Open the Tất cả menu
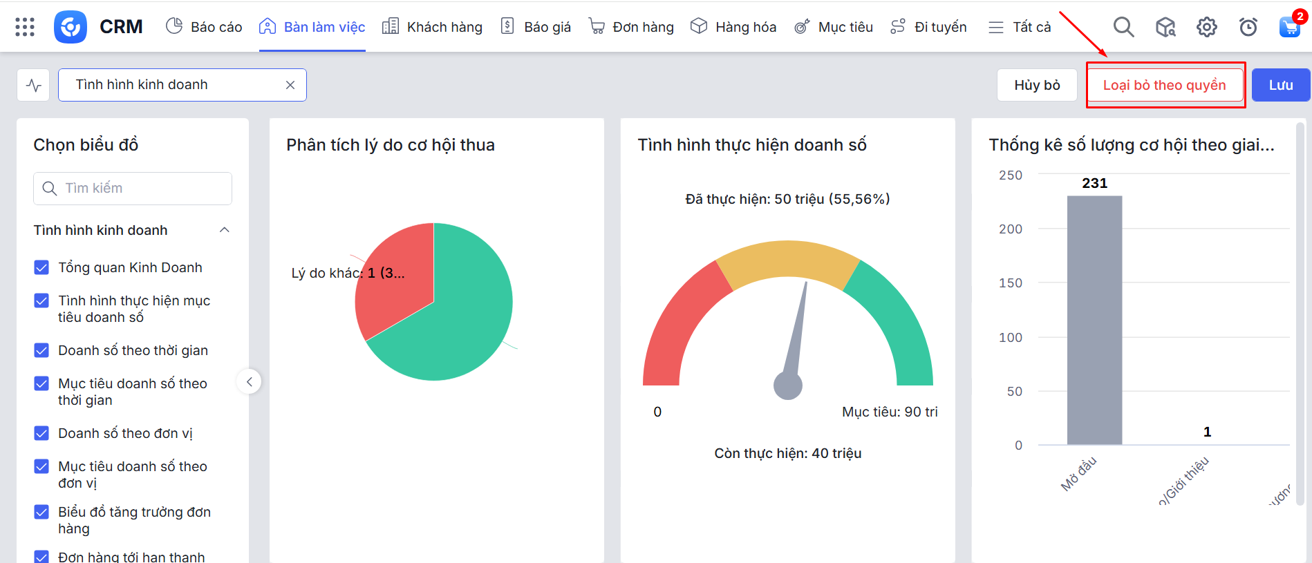This screenshot has width=1312, height=563. 1020,27
